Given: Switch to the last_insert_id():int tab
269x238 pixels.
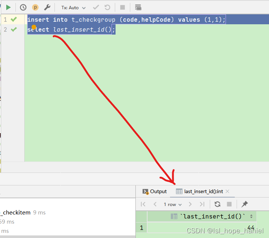Looking at the screenshot, I should 199,191.
